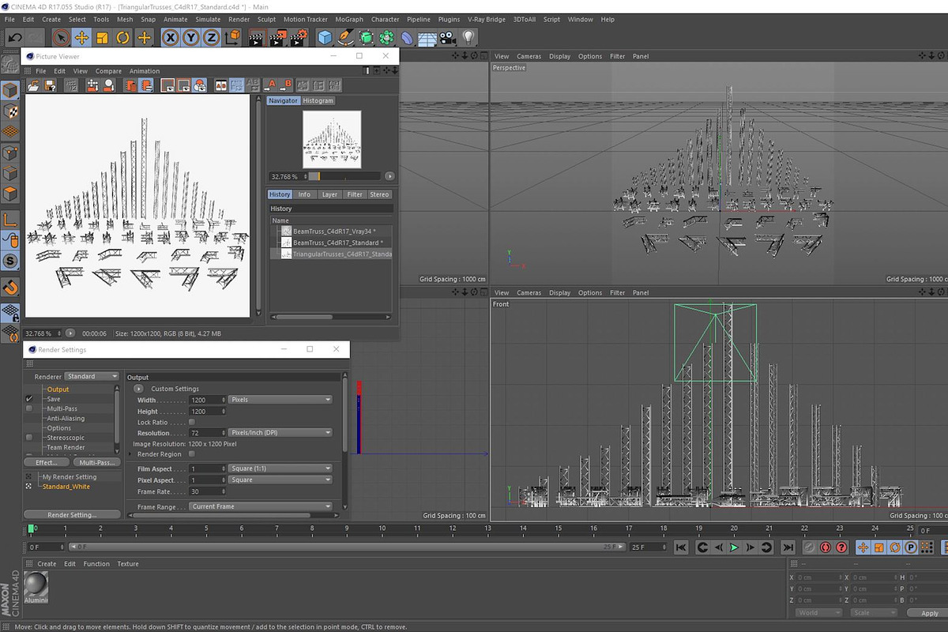Select the Live Selection tool

[61, 37]
